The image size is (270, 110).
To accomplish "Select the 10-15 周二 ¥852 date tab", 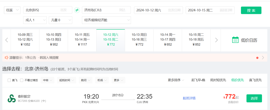I will (196, 40).
